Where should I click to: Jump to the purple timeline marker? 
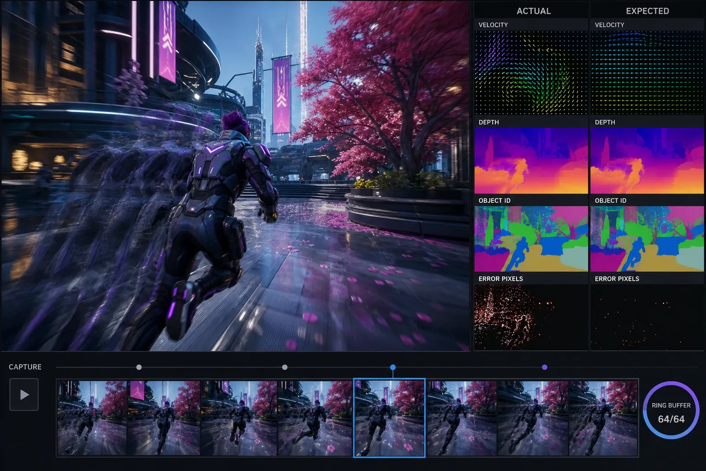545,367
